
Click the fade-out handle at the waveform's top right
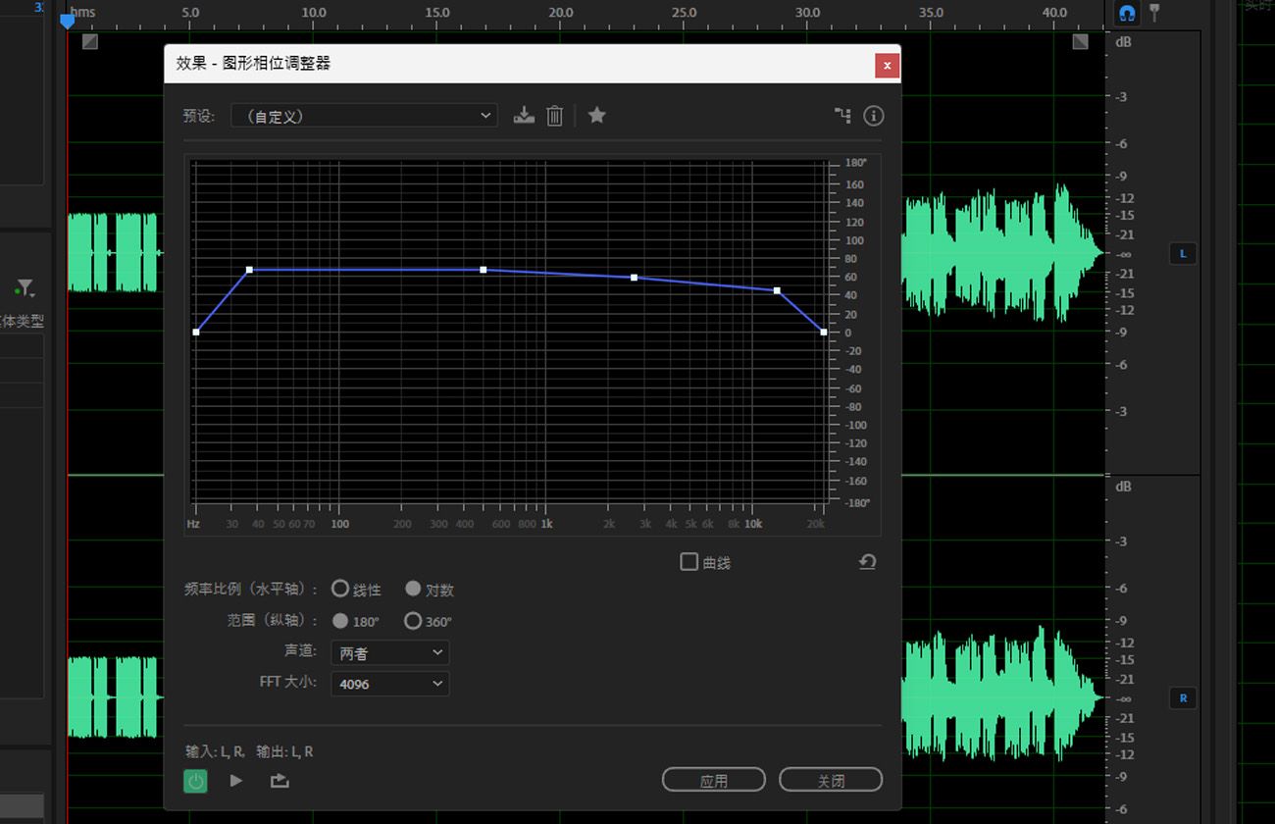[x=1080, y=41]
